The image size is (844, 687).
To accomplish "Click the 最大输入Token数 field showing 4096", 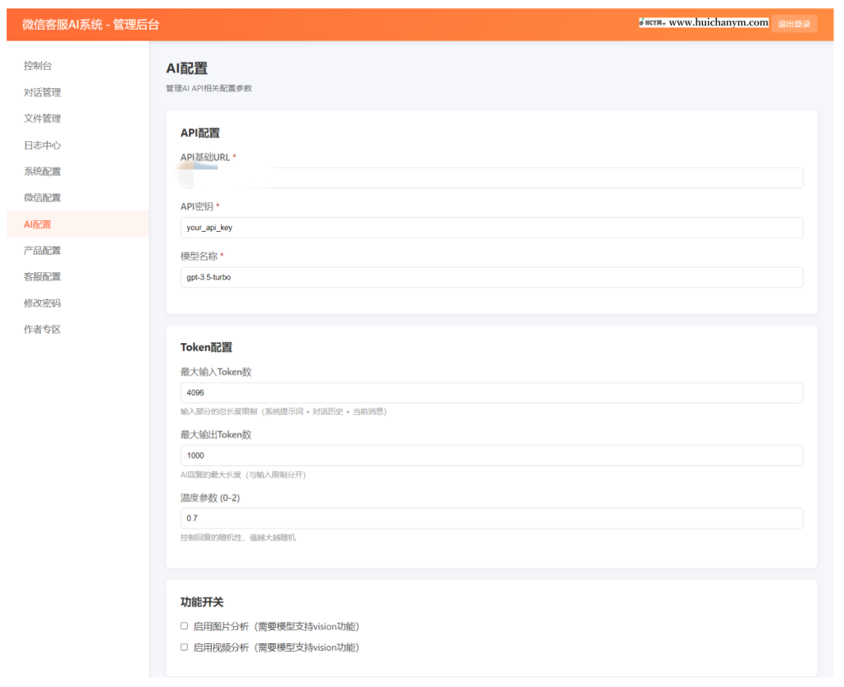I will [491, 393].
